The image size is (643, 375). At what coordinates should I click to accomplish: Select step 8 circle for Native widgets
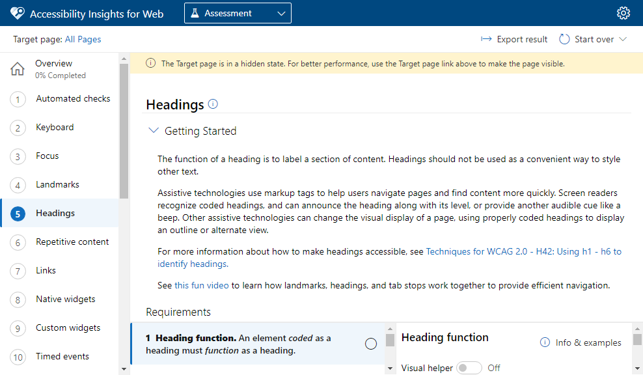[18, 300]
